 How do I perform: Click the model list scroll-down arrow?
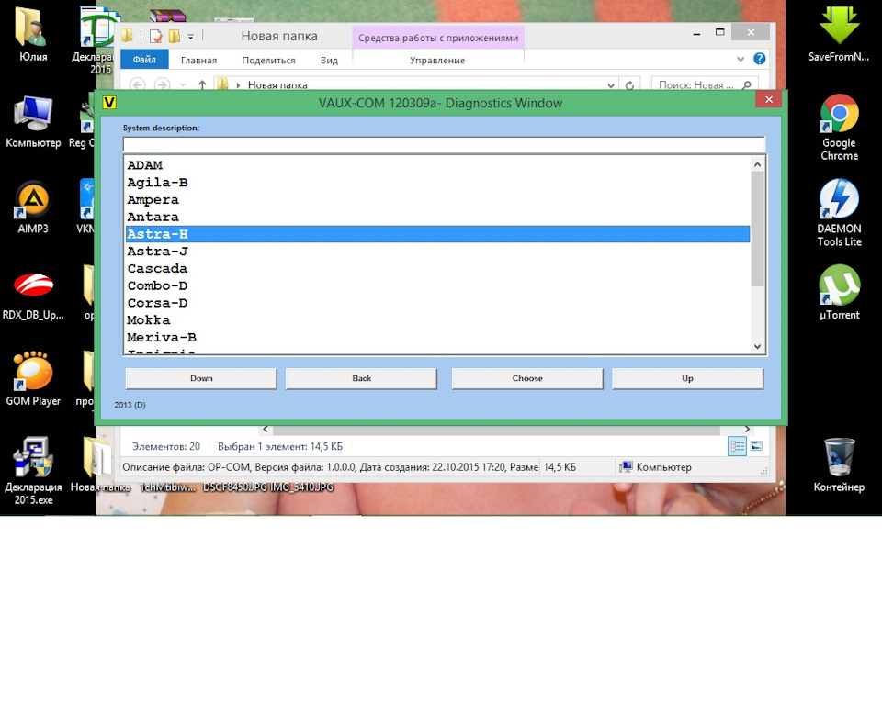pyautogui.click(x=757, y=347)
